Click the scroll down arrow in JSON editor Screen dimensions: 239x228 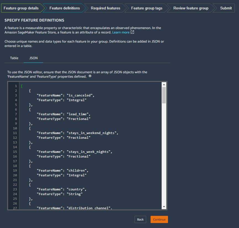coord(164,207)
